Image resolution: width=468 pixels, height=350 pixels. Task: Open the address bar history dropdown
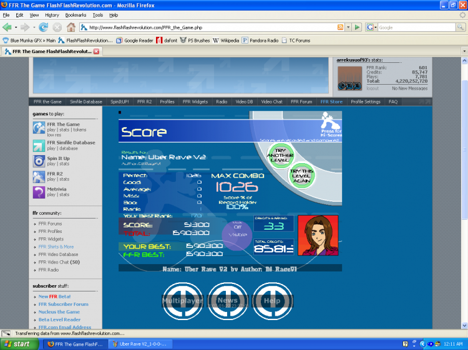[348, 27]
